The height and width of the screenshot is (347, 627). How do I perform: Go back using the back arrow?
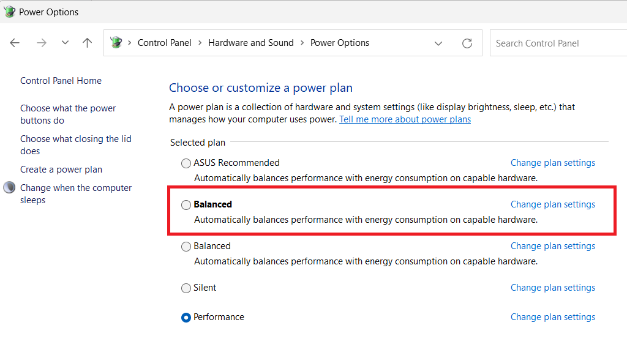(15, 43)
